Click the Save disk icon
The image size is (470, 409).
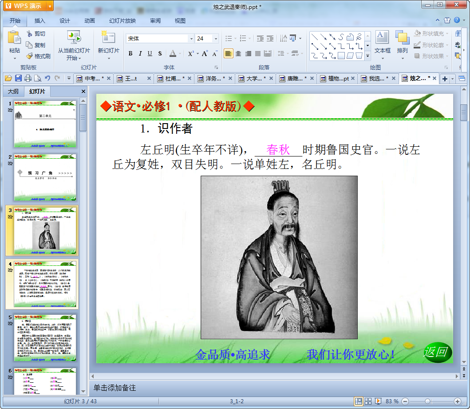tap(18, 78)
